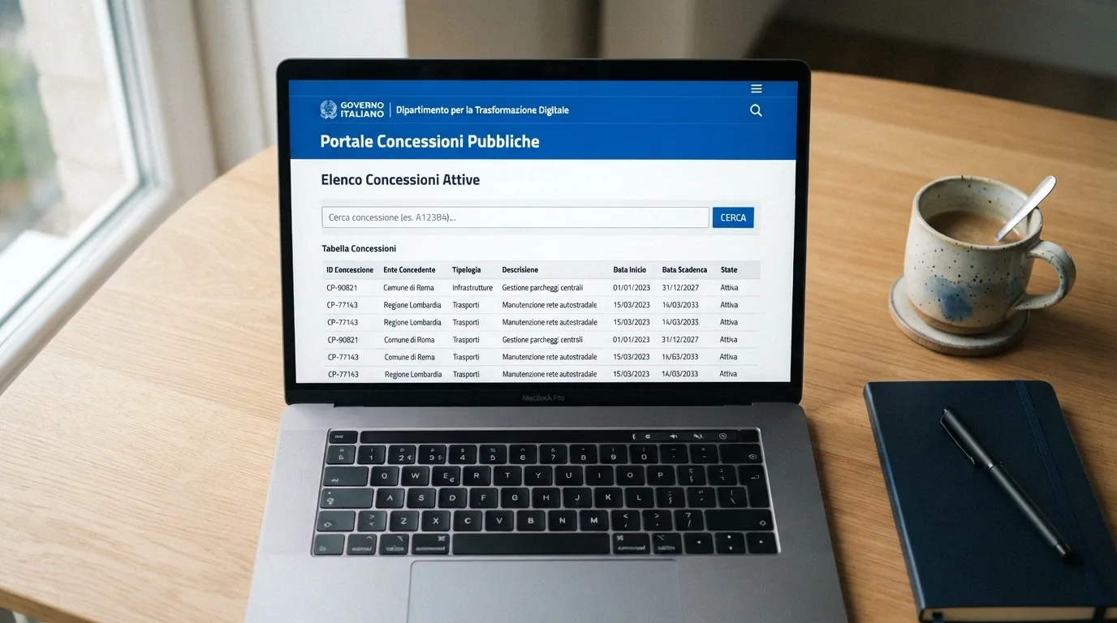Select the Infrastrutture type cell
Viewport: 1117px width, 623px height.
(x=472, y=288)
